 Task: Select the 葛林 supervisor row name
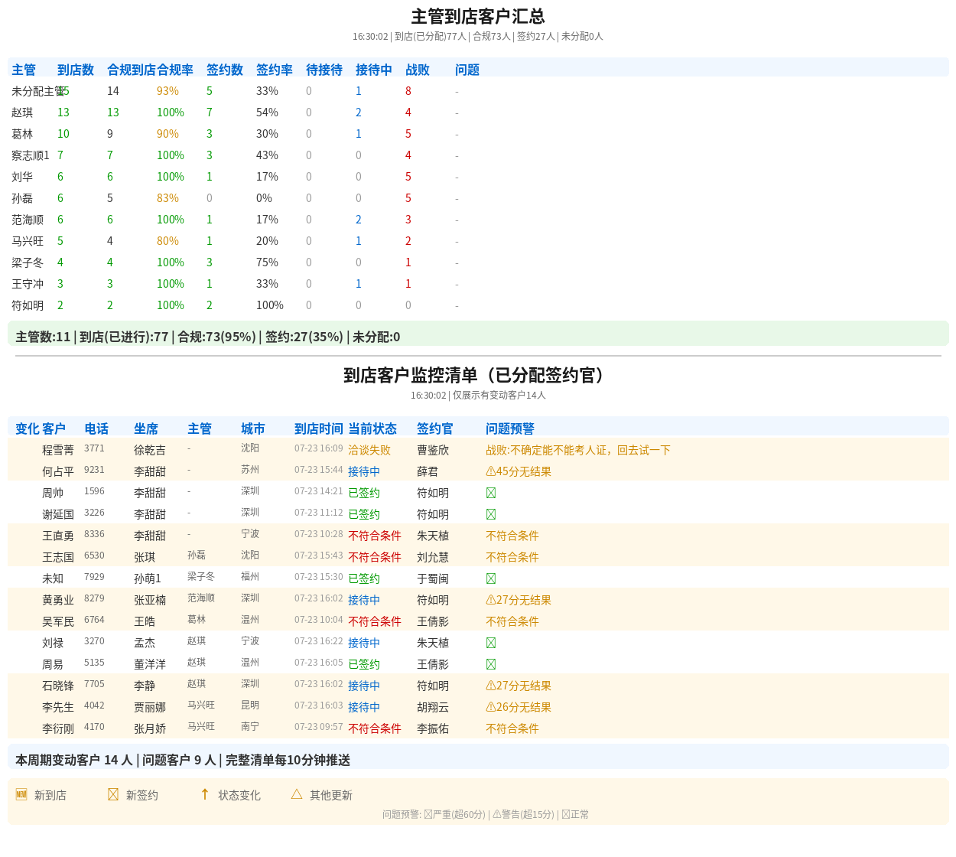22,134
